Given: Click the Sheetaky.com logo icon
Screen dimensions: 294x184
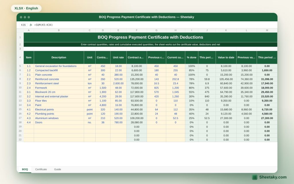Looking at the screenshot, I should (254, 177).
